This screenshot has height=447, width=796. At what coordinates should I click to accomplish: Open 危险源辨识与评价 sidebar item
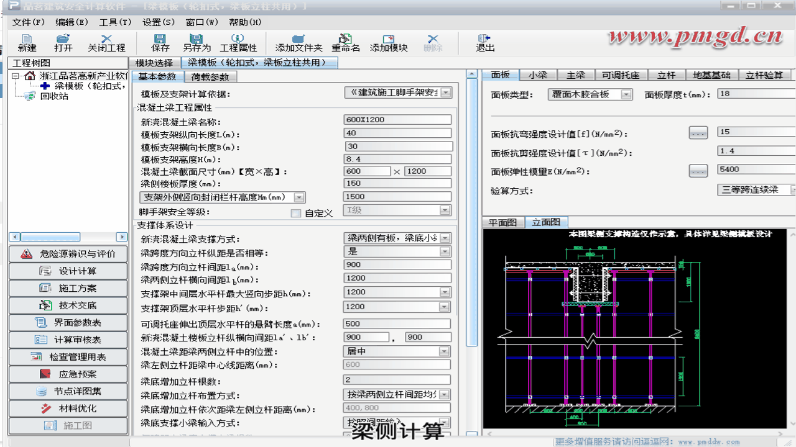68,254
